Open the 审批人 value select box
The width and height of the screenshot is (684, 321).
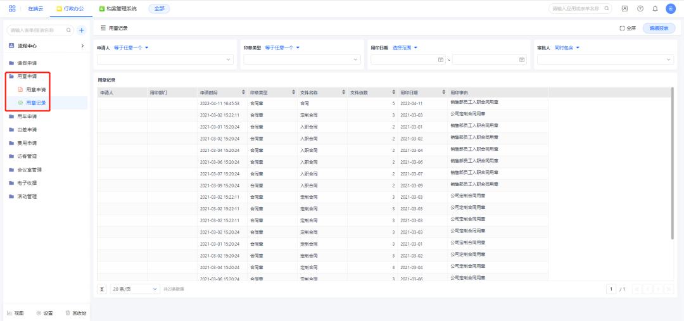pos(605,60)
